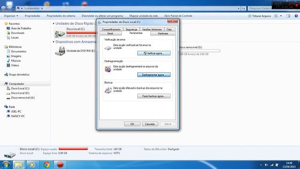
Task: Close the Propriedades de Disco Local dialog
Action: [x=172, y=21]
